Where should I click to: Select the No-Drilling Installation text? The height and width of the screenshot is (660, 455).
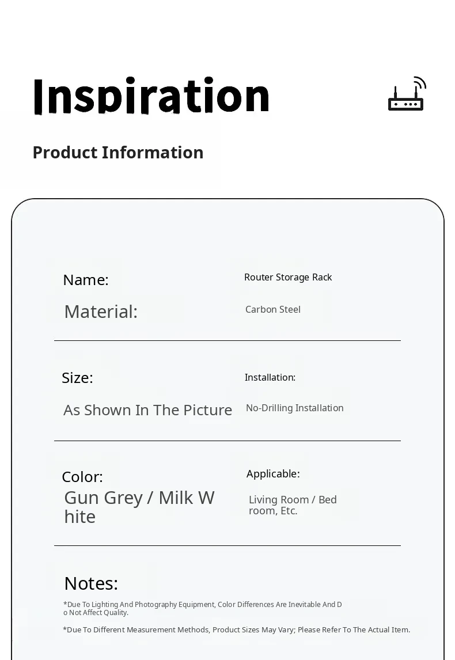pyautogui.click(x=295, y=408)
